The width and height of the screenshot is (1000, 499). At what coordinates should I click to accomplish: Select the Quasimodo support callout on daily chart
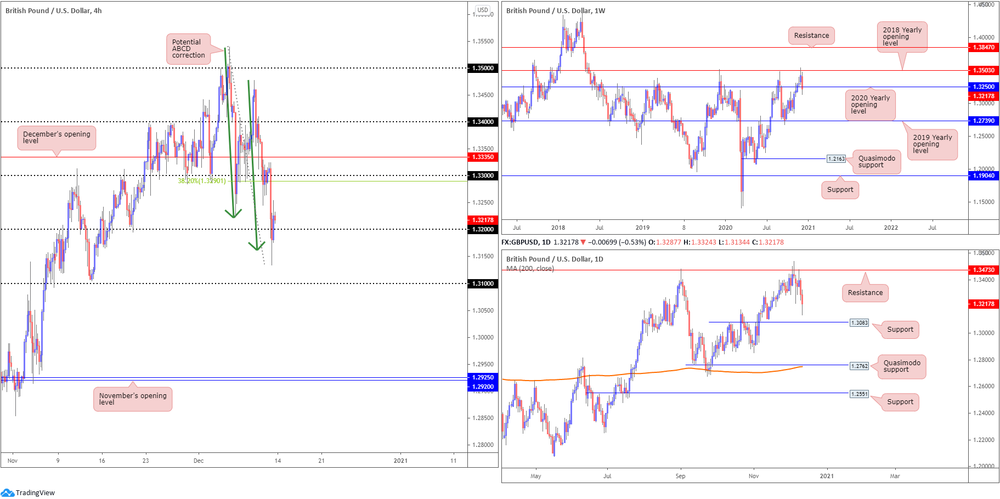tap(902, 366)
